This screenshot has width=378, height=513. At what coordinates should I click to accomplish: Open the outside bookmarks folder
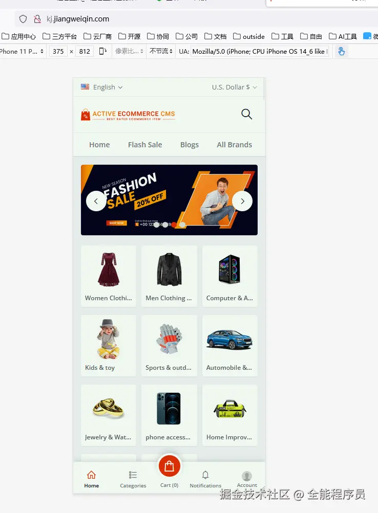(249, 36)
